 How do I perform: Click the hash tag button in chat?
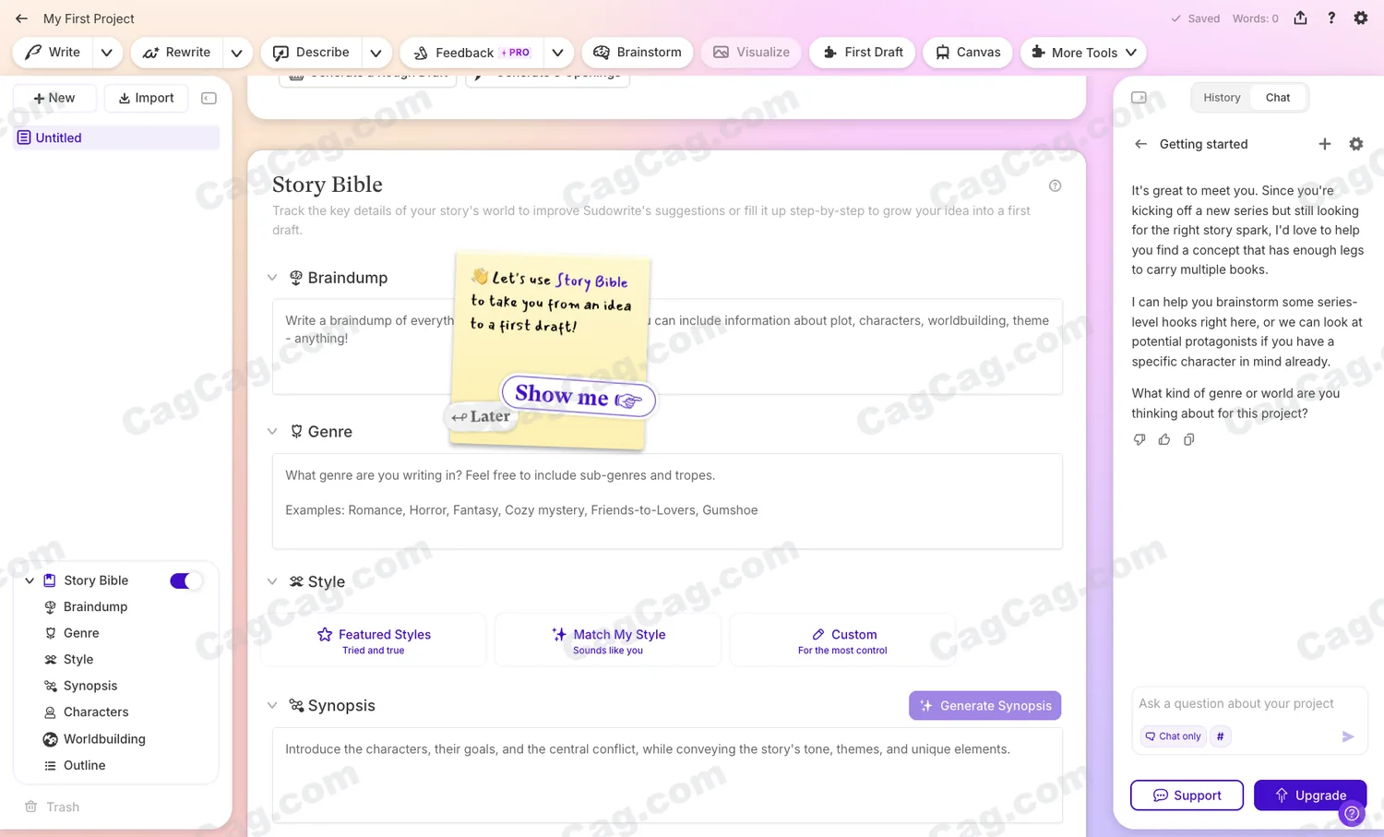pyautogui.click(x=1221, y=736)
